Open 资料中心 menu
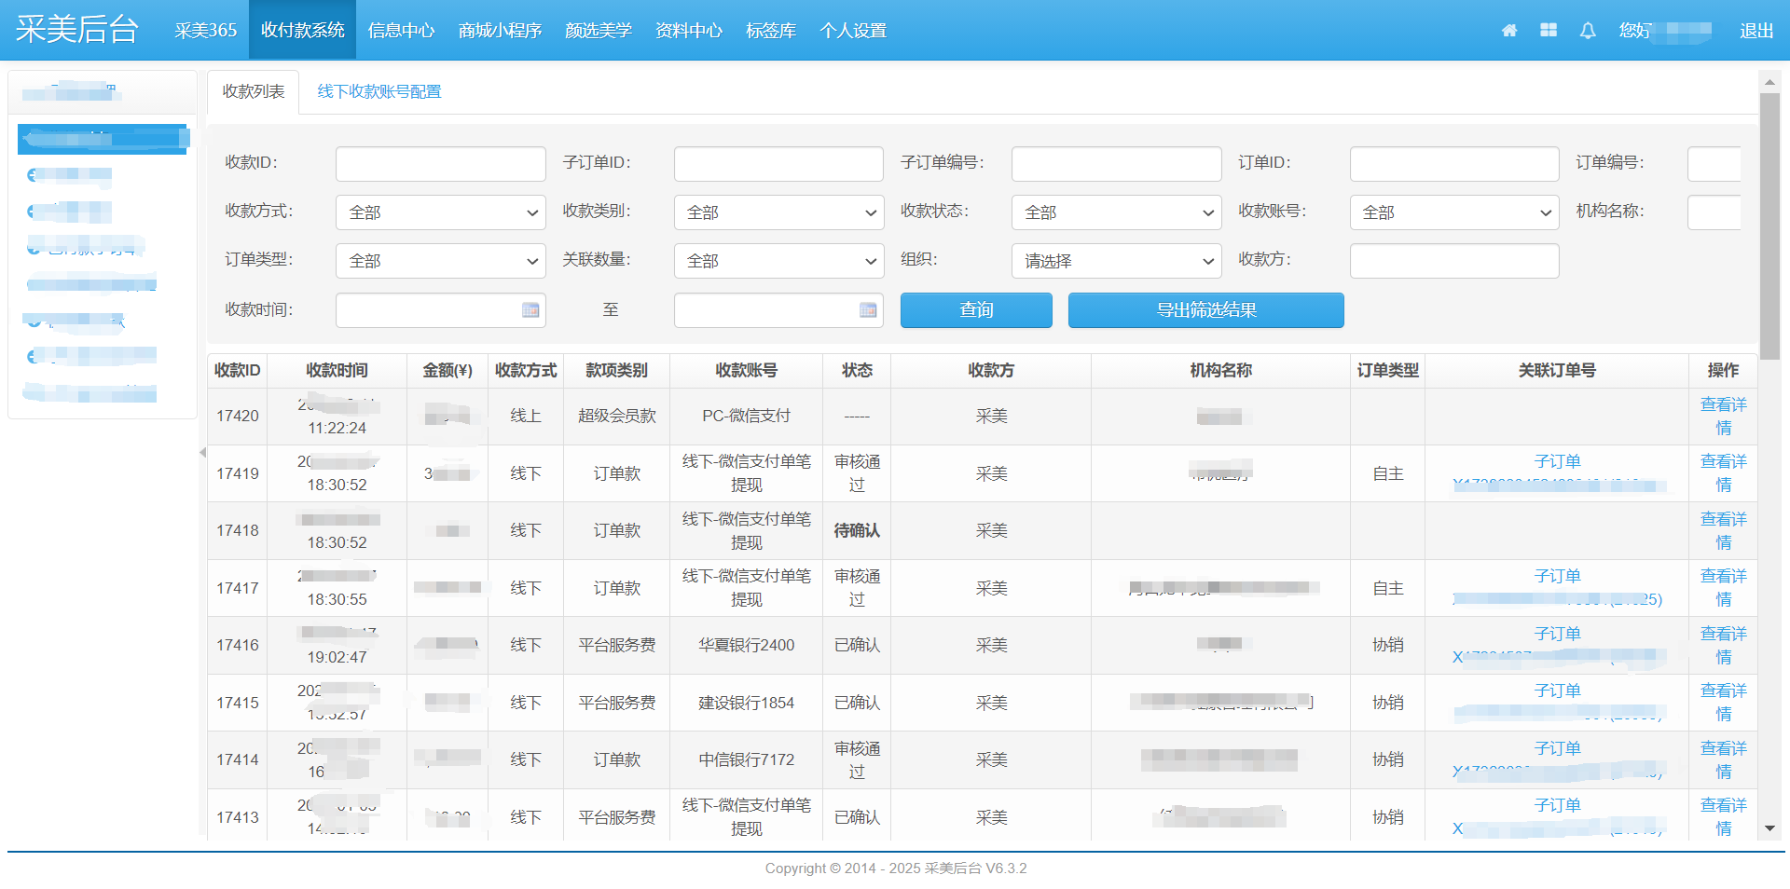This screenshot has height=889, width=1790. click(689, 31)
